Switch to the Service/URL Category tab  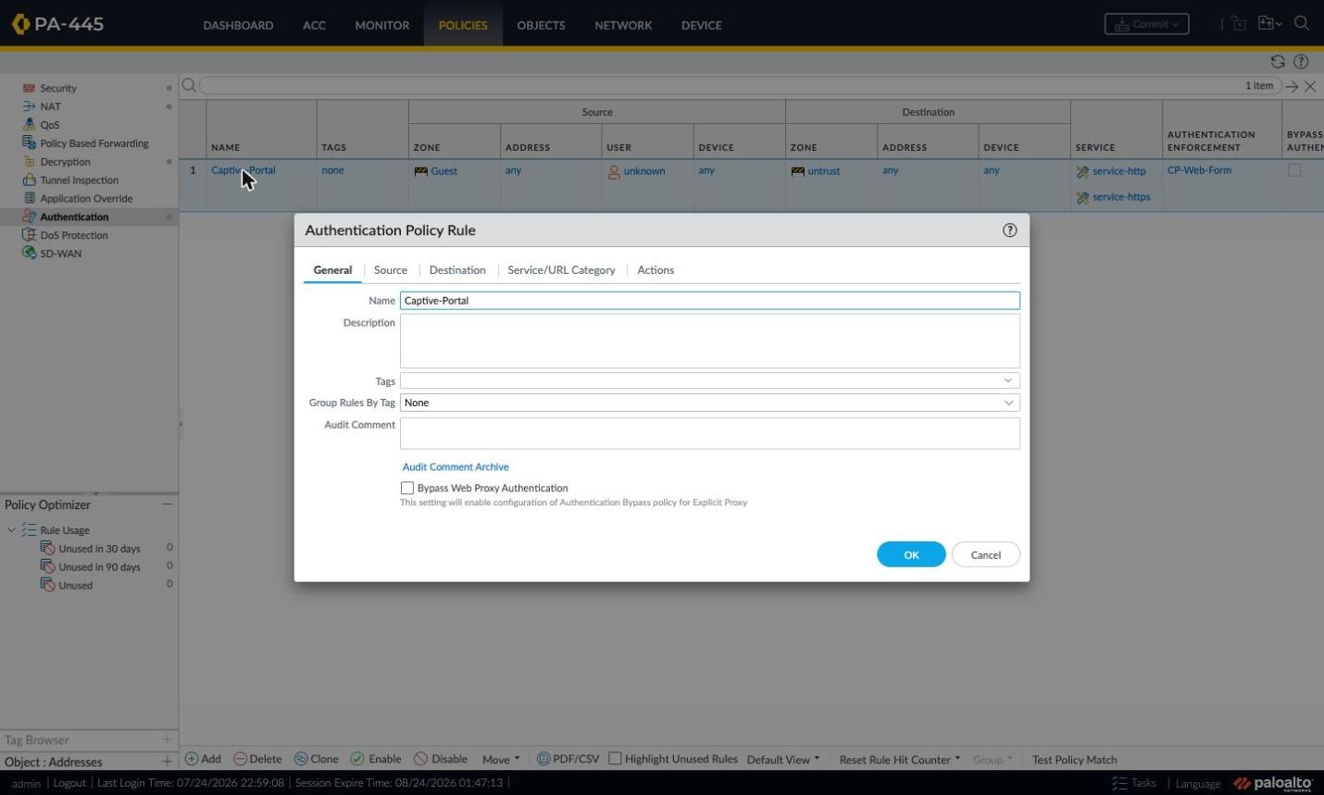click(561, 270)
